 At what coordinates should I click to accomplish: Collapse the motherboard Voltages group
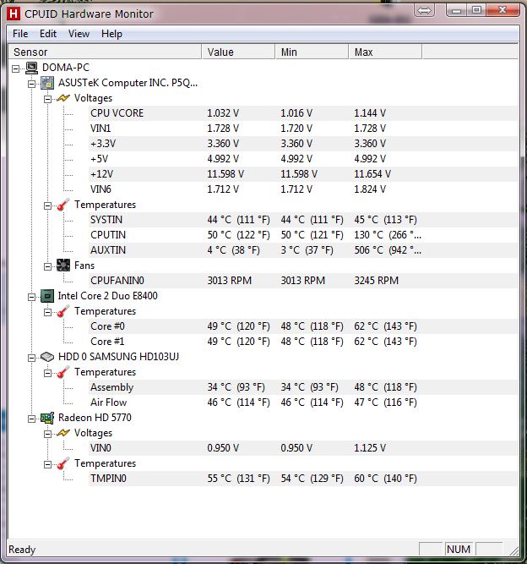click(47, 99)
